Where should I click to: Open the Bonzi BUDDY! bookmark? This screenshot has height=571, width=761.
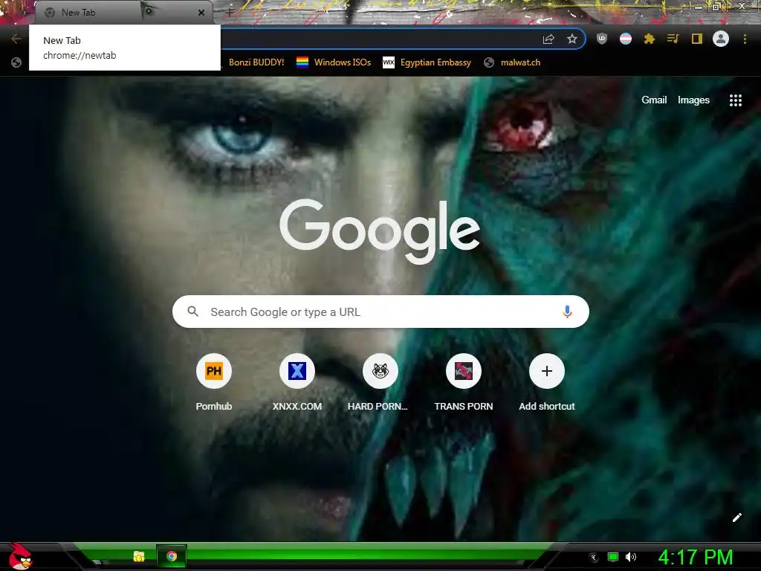click(x=256, y=62)
